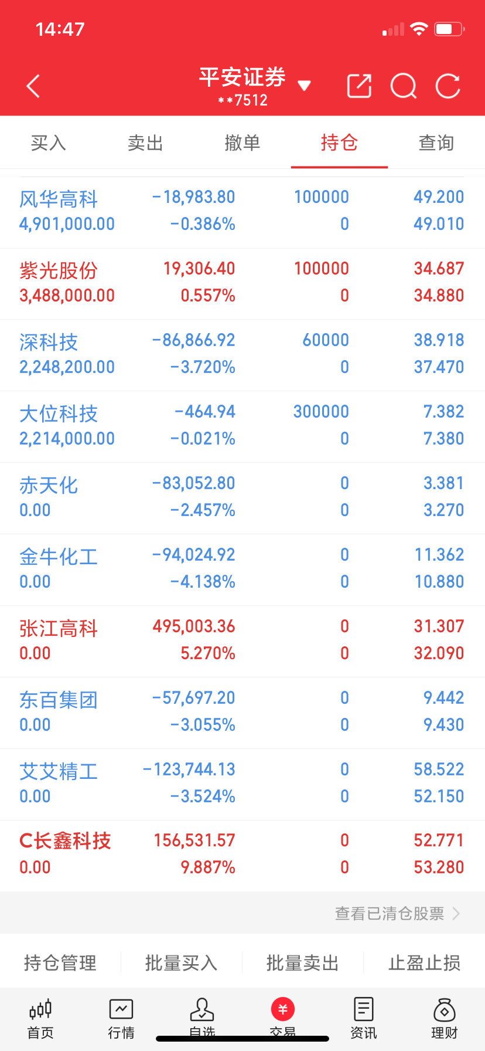Tap the search magnifier icon
This screenshot has height=1051, width=485.
404,86
